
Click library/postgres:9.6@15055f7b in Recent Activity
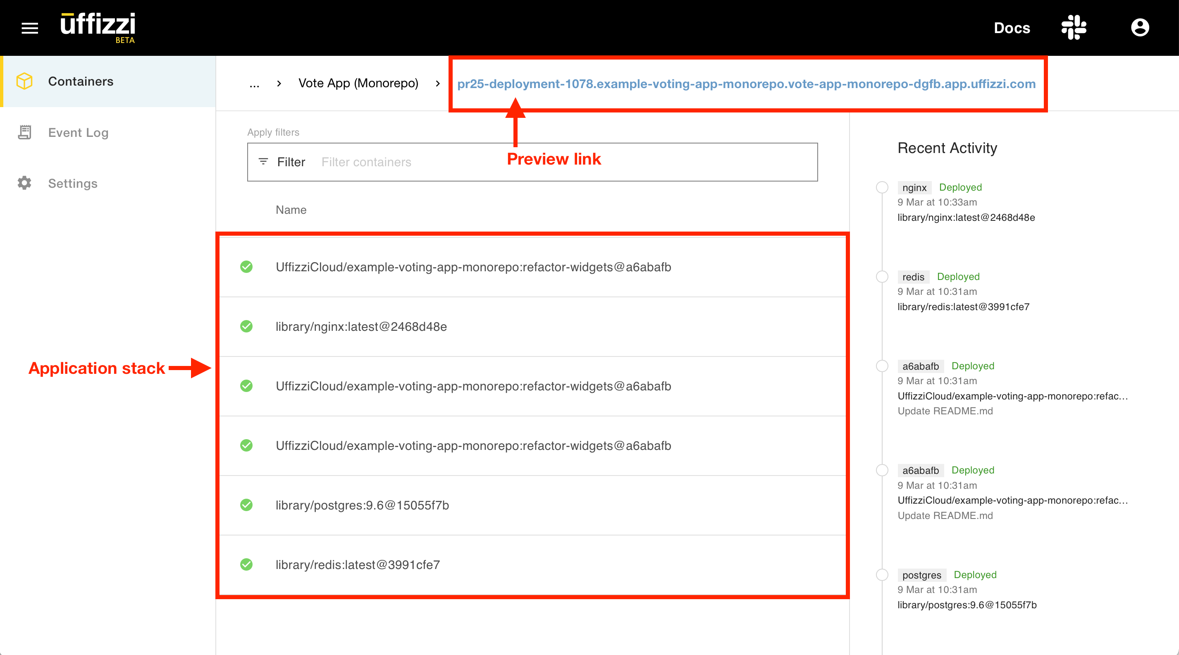tap(967, 605)
